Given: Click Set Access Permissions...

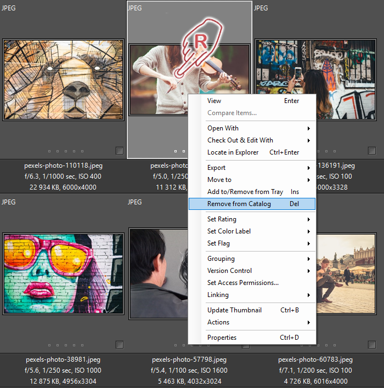Looking at the screenshot, I should point(252,283).
